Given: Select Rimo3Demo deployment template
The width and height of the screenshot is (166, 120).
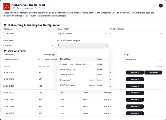Looking at the screenshot, I should click(83, 59).
